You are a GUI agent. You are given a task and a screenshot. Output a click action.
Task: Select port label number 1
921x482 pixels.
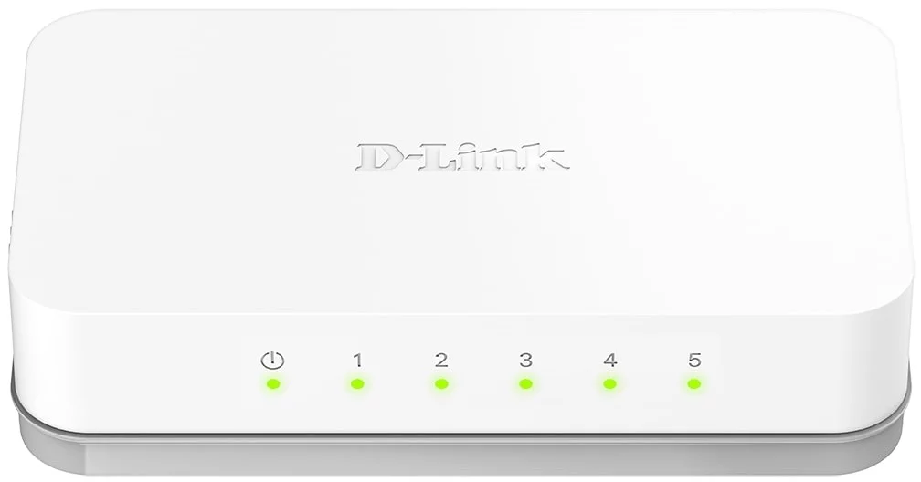point(357,360)
